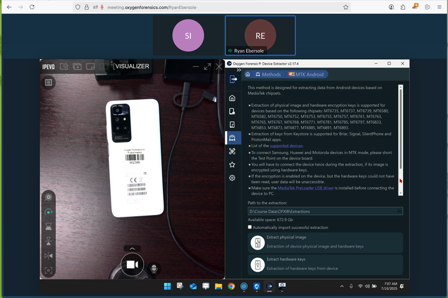448x298 pixels.
Task: Expand the capture mode chevron above record button
Action: coord(132,249)
